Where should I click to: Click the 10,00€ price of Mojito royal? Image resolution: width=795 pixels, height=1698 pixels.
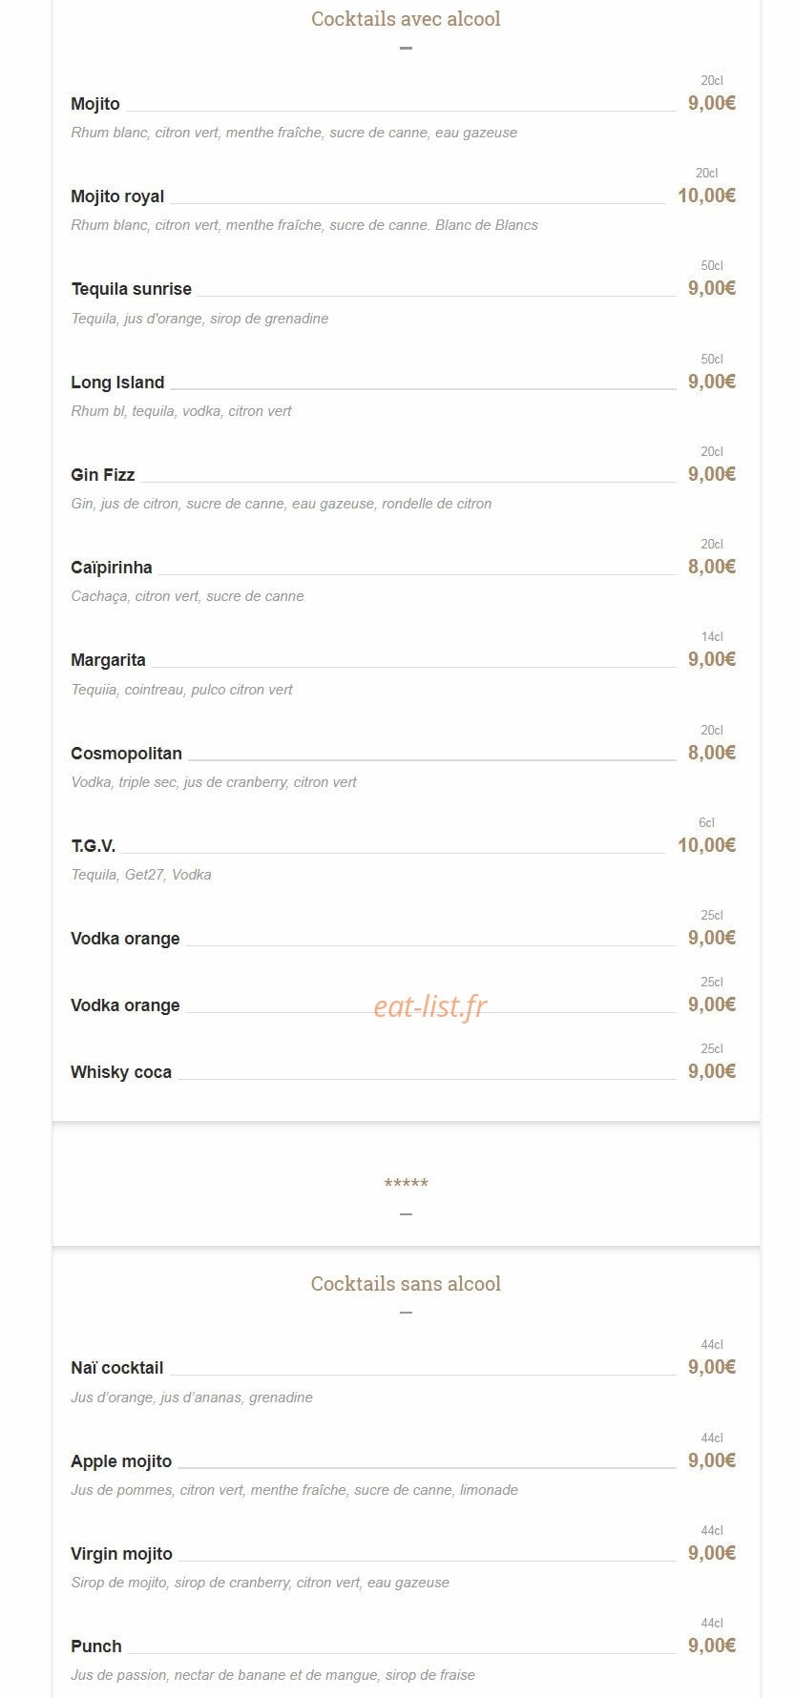(x=706, y=197)
